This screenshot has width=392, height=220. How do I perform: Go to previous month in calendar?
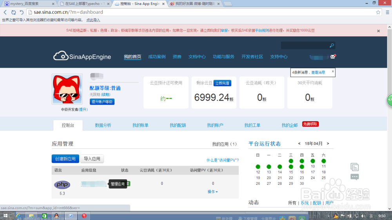(299, 144)
